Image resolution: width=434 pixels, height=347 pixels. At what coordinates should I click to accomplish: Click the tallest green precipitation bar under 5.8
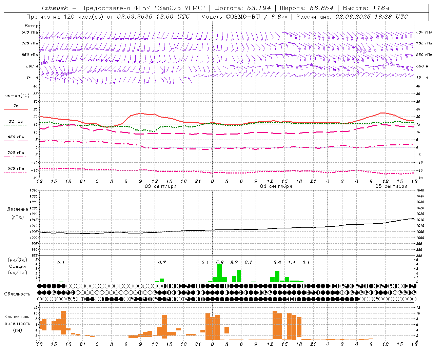219,273
